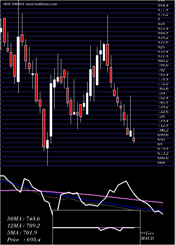Click the Price : 695.4 readout
The image size is (175, 245).
point(24,240)
